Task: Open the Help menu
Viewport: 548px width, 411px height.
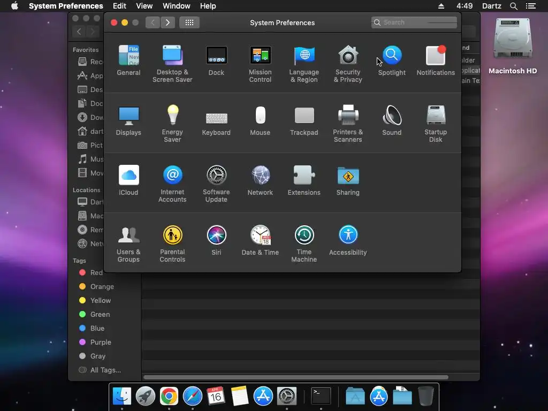Action: tap(208, 6)
